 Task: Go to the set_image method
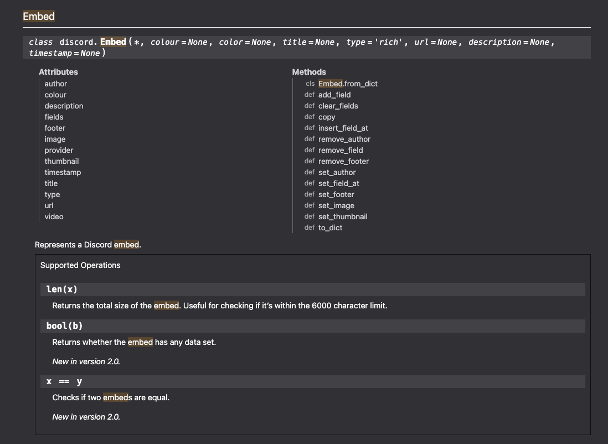[336, 205]
